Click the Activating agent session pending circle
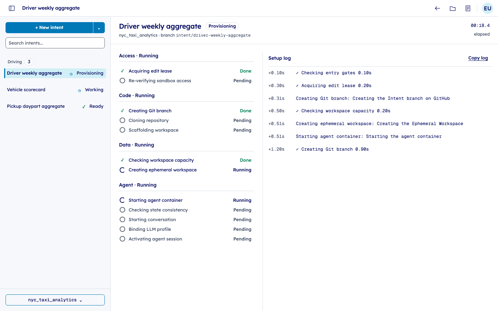 coord(122,239)
